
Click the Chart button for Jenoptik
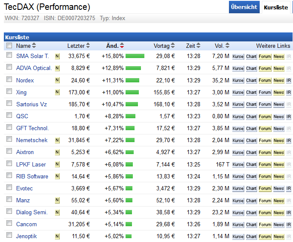pyautogui.click(x=251, y=236)
